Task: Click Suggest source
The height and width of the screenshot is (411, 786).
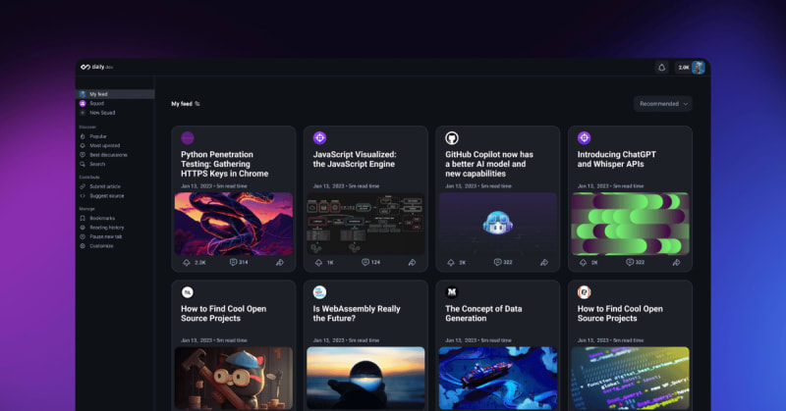Action: click(x=106, y=196)
